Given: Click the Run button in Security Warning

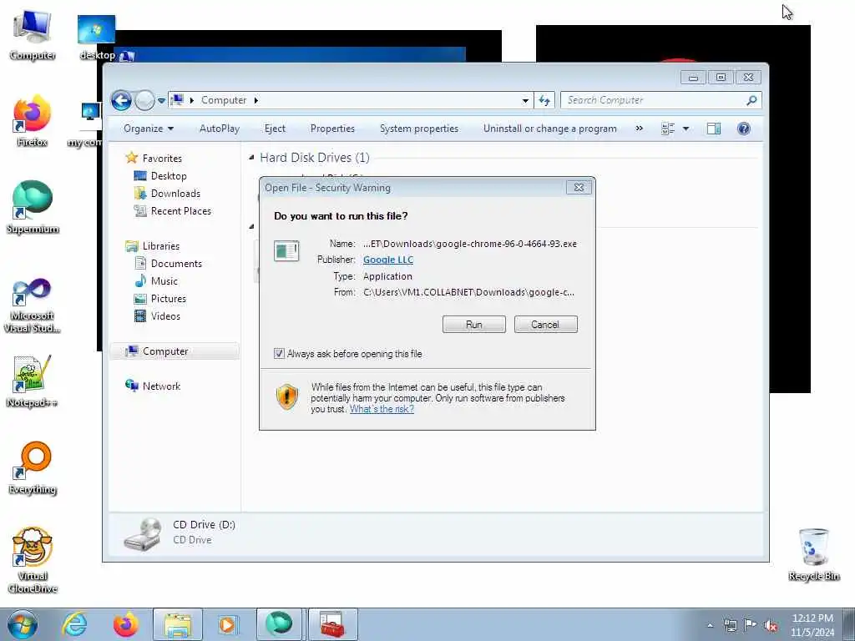Looking at the screenshot, I should point(474,325).
